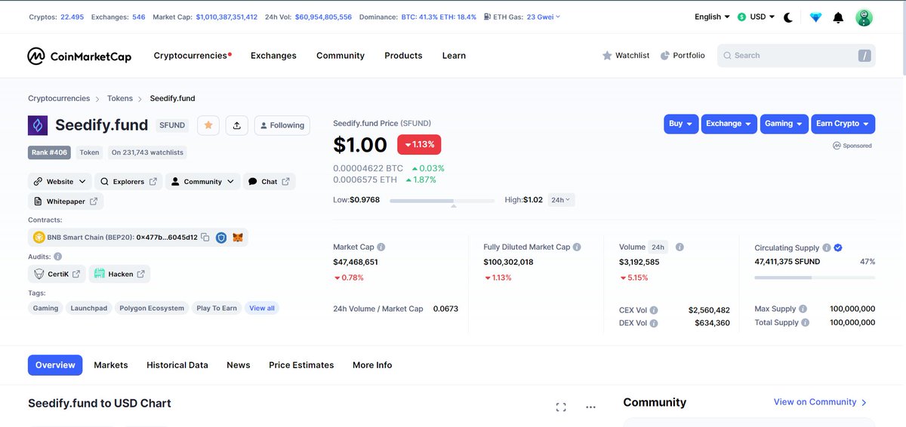Open Exchanges nav menu
Screen dimensions: 906x427
[x=273, y=56]
